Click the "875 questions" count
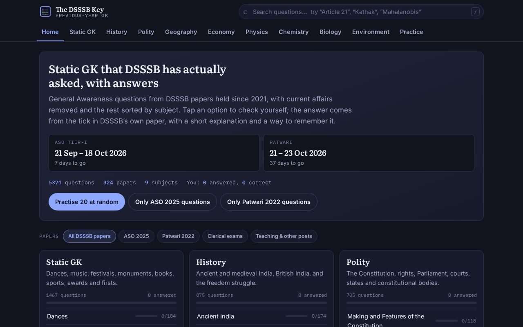523x327 pixels. click(x=215, y=295)
